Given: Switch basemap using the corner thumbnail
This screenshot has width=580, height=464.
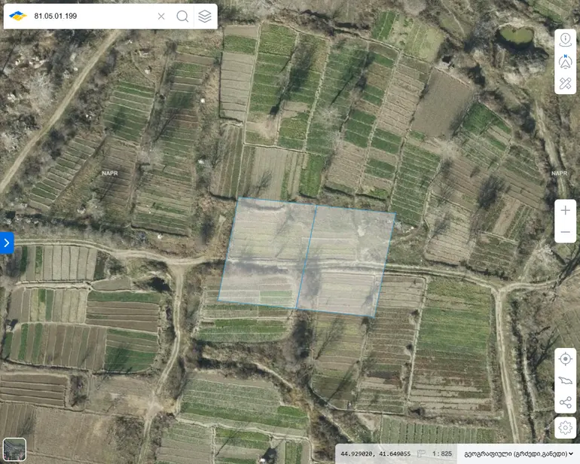Looking at the screenshot, I should click(x=14, y=449).
